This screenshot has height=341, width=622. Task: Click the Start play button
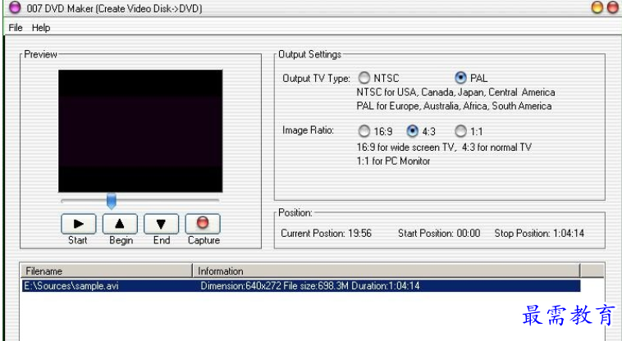(x=79, y=224)
